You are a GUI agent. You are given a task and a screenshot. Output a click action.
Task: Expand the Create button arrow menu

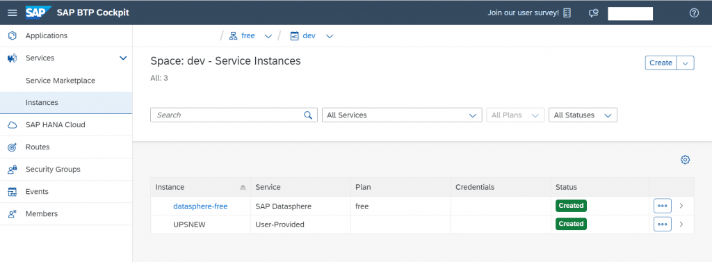pyautogui.click(x=685, y=63)
